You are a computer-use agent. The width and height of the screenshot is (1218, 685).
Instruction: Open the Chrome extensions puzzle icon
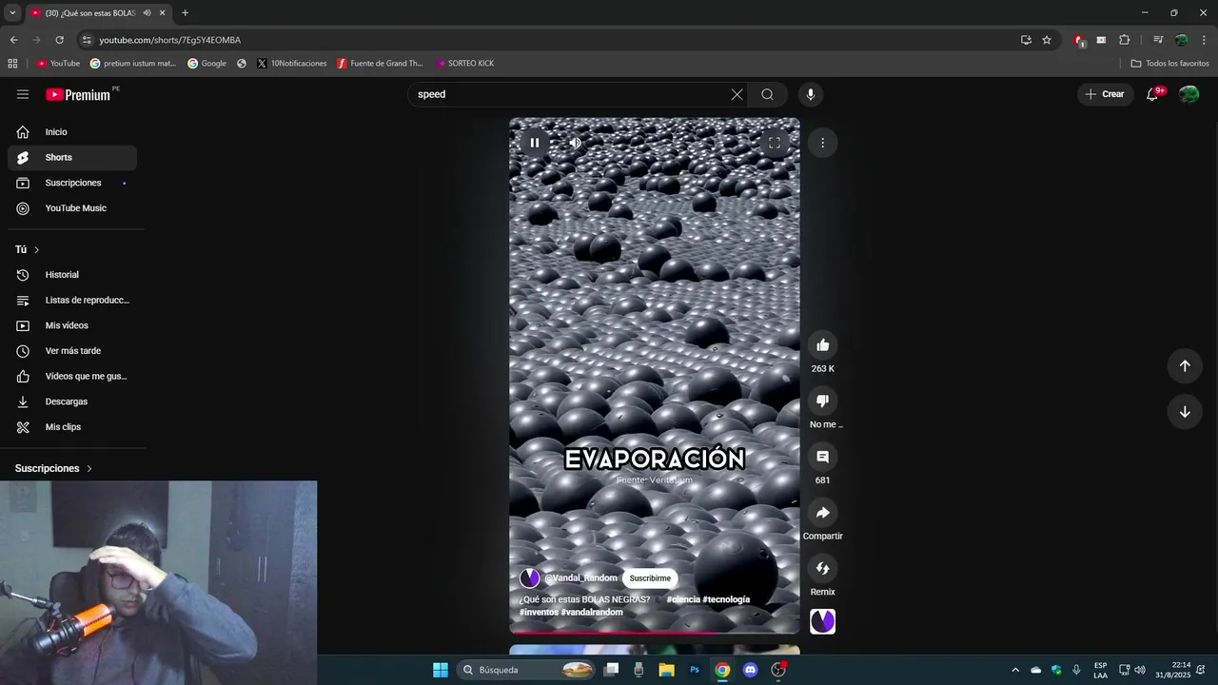[1124, 40]
